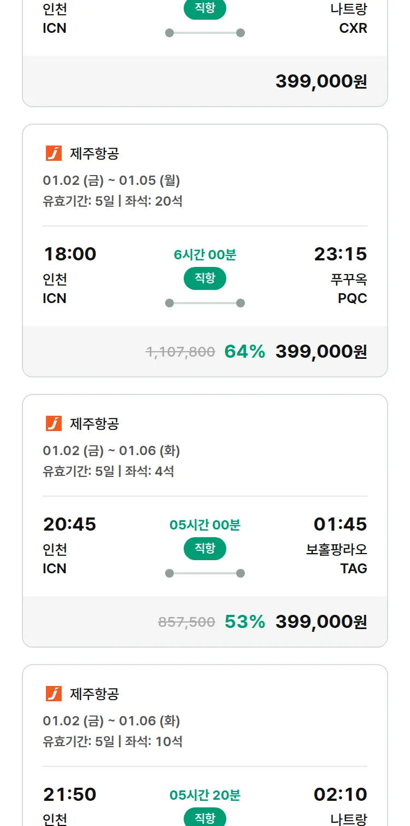Click the route line on the ICN–TAG flight
This screenshot has width=410, height=826.
click(x=205, y=573)
